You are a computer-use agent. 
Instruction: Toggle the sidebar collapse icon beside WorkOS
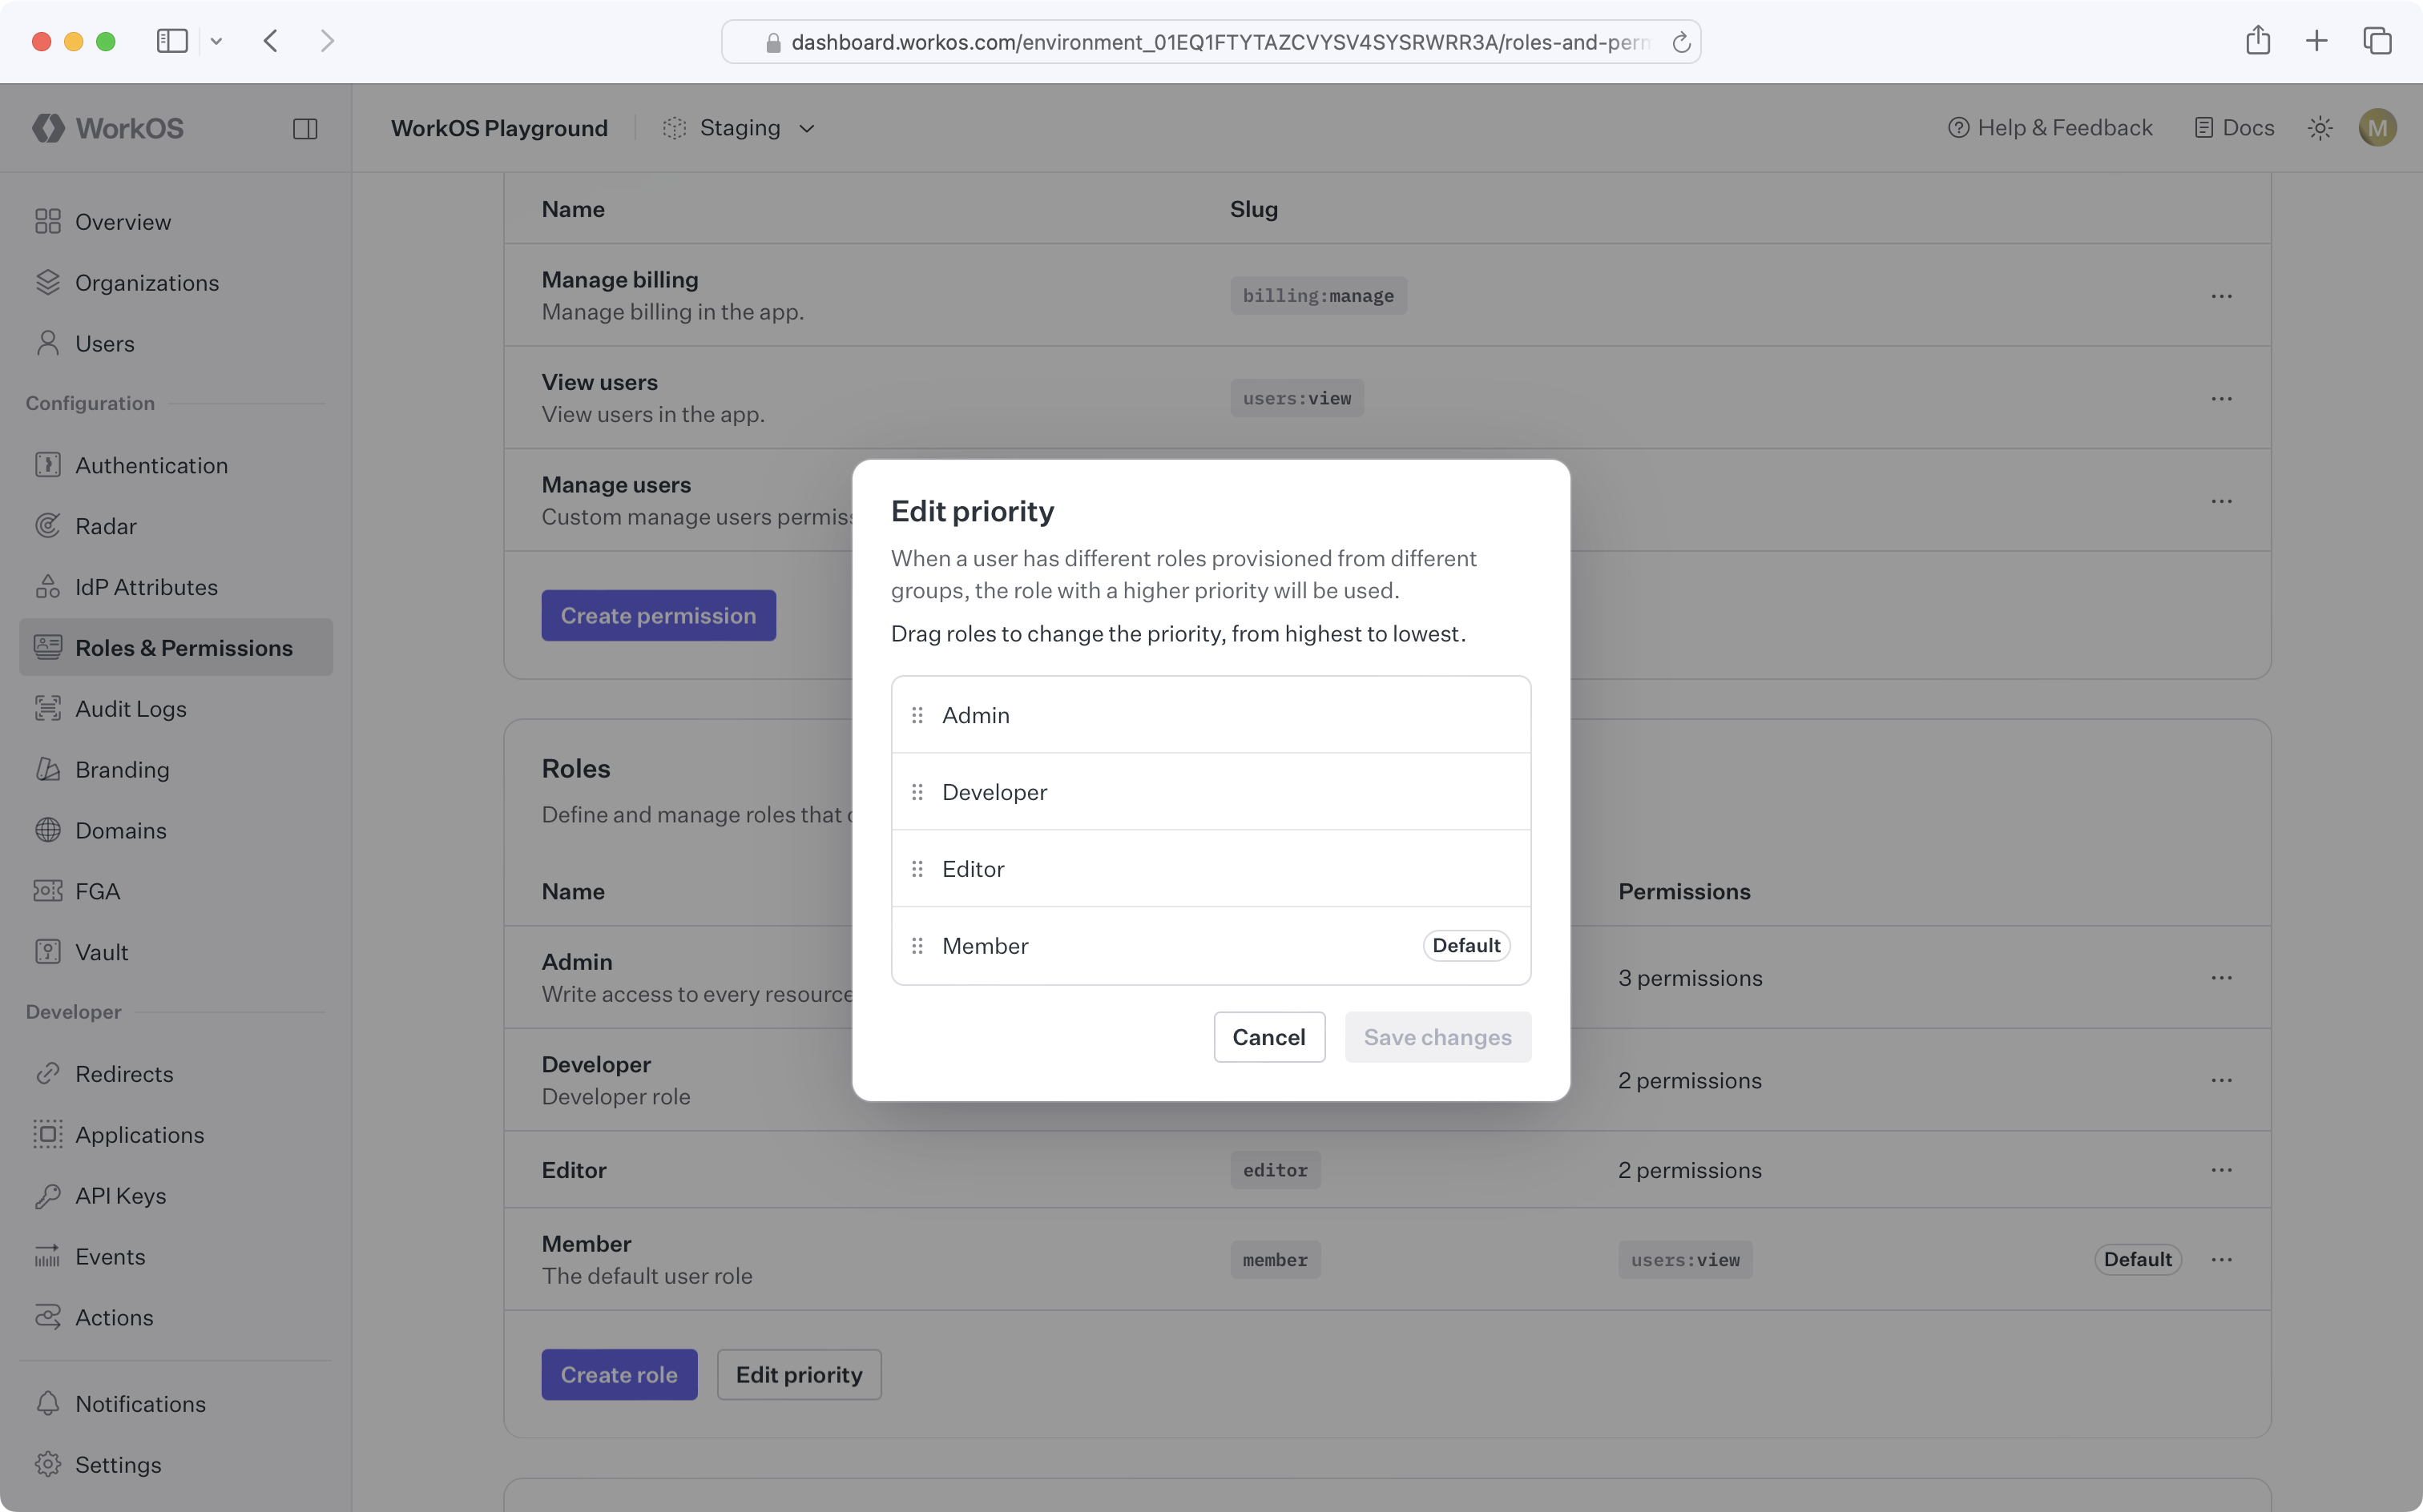click(306, 128)
